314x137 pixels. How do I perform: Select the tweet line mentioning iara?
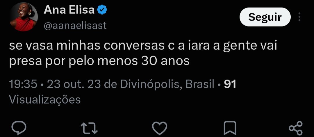(143, 46)
